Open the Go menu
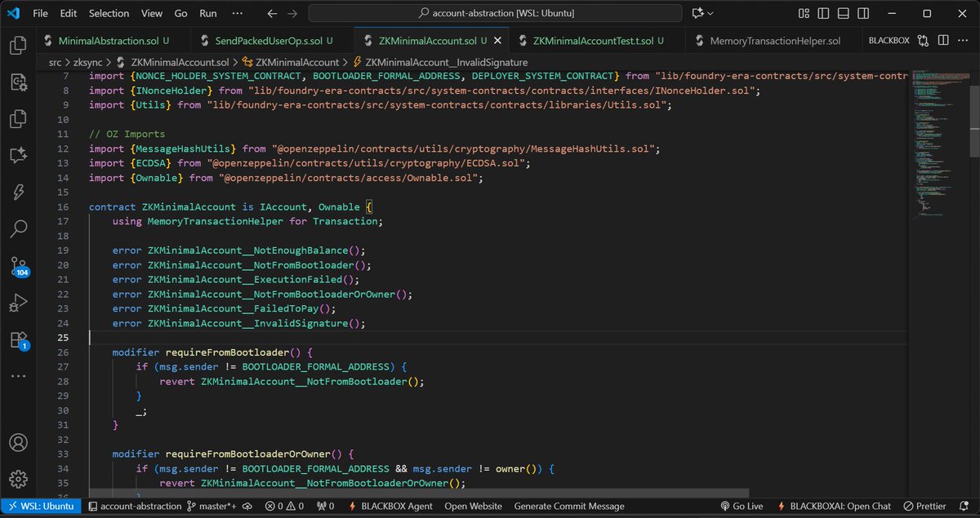The image size is (980, 518). click(181, 13)
